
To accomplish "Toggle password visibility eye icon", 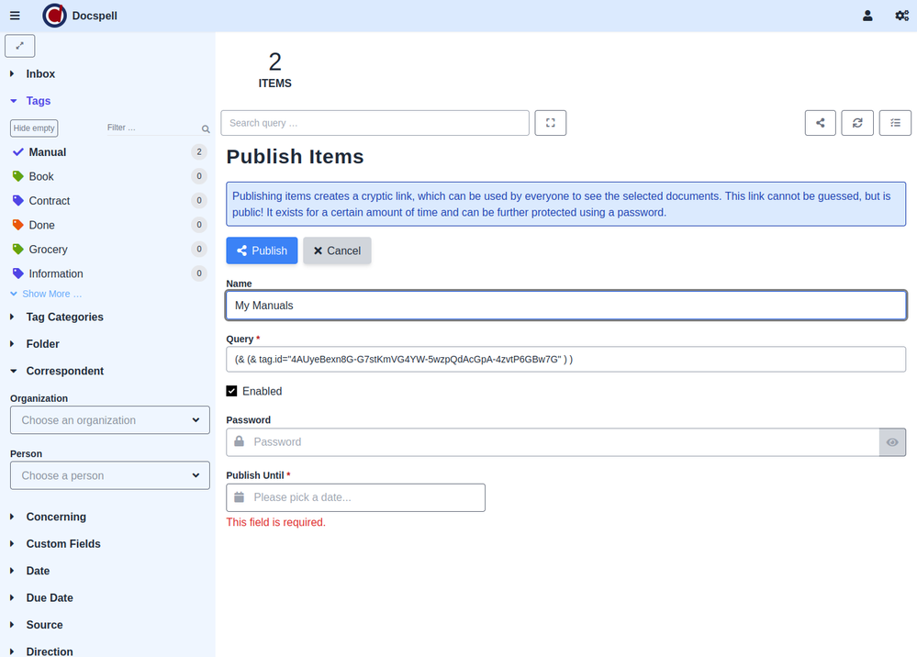I will coord(892,442).
